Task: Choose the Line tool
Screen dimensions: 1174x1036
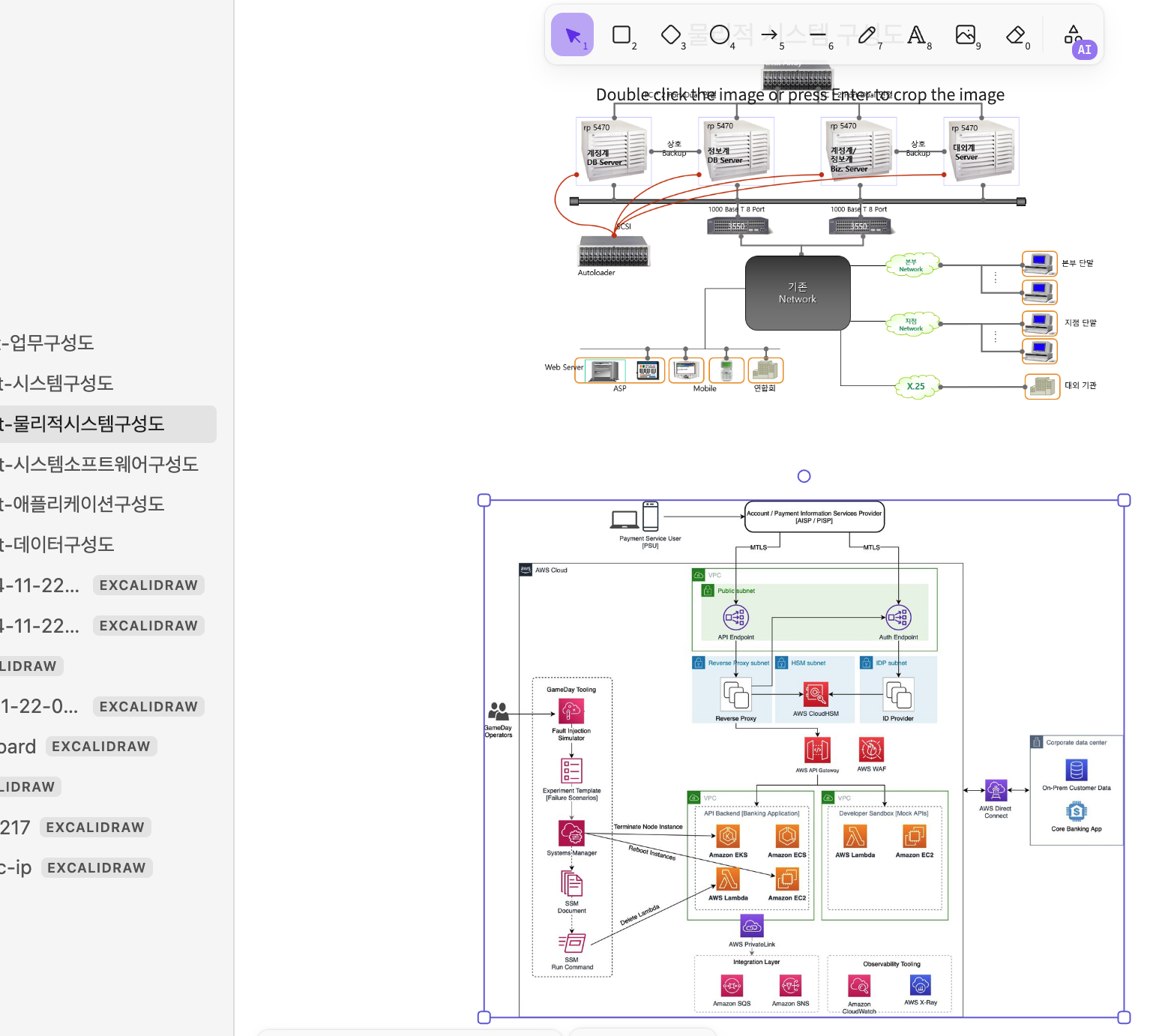Action: 818,34
